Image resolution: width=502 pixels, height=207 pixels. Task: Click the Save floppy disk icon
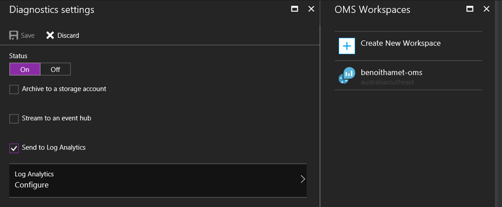14,35
